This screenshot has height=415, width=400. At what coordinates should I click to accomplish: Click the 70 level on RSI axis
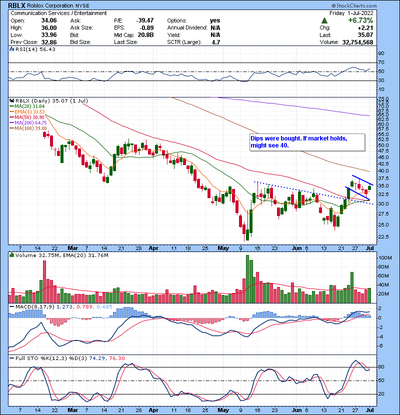pos(381,62)
